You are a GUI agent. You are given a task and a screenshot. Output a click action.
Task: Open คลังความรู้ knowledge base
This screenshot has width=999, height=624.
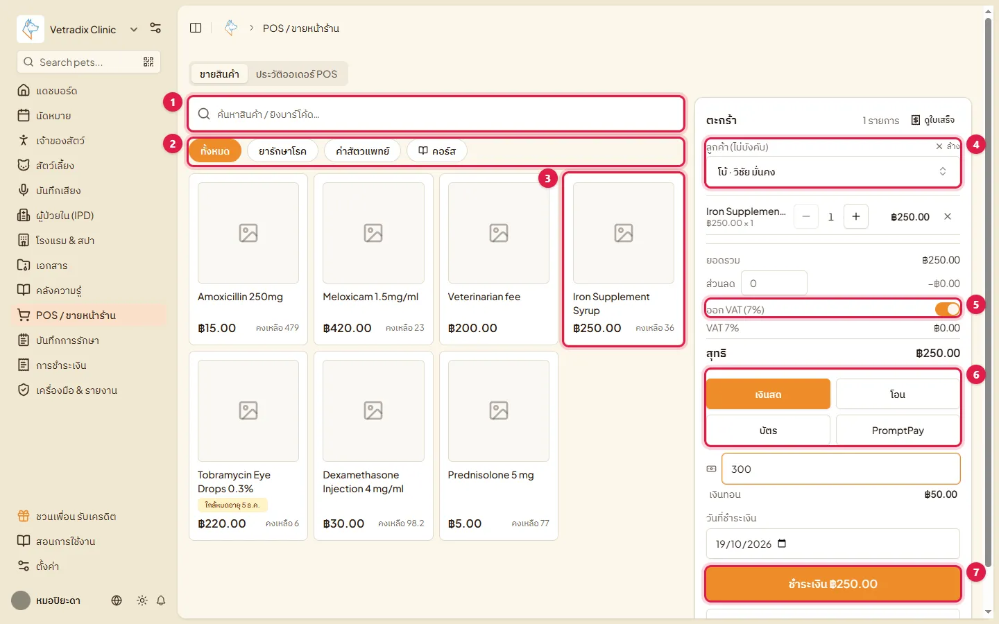(x=90, y=291)
